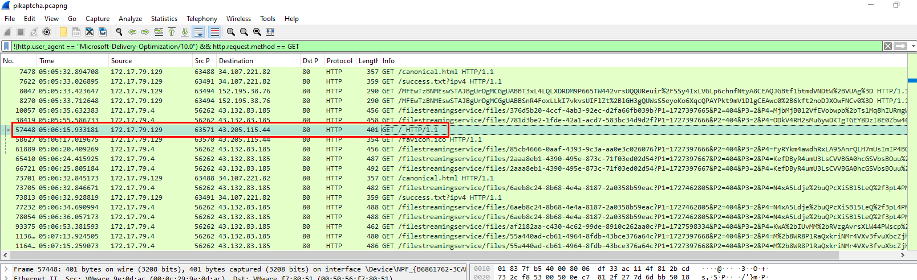Close the capture file using toolbar icon
Image resolution: width=917 pixels, height=280 pixels.
point(90,32)
